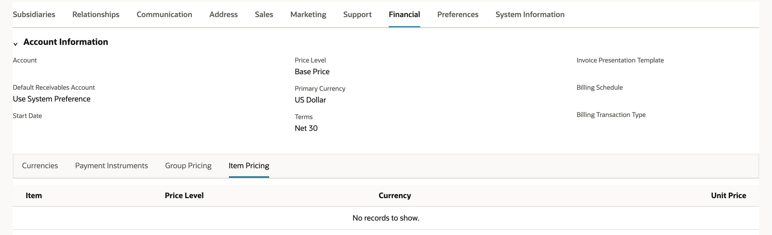Open the Marketing tab
772x235 pixels.
click(x=308, y=14)
